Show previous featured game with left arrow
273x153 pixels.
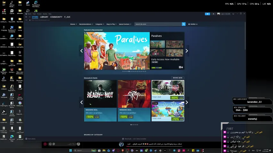[x=82, y=51]
